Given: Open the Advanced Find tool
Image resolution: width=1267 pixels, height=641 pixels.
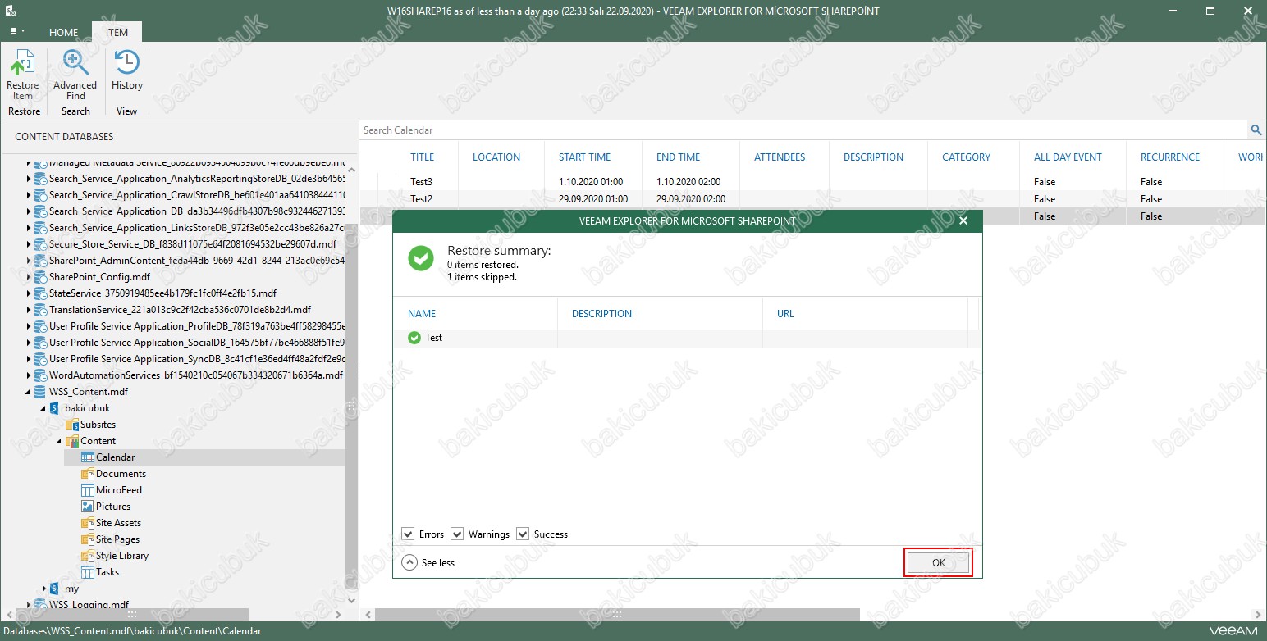Looking at the screenshot, I should coord(75,63).
